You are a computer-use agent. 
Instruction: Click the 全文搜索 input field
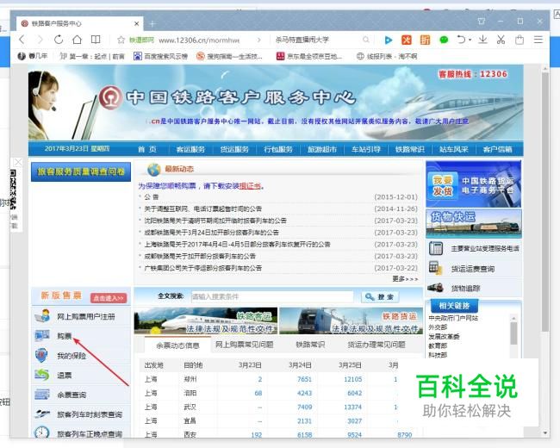(x=272, y=297)
